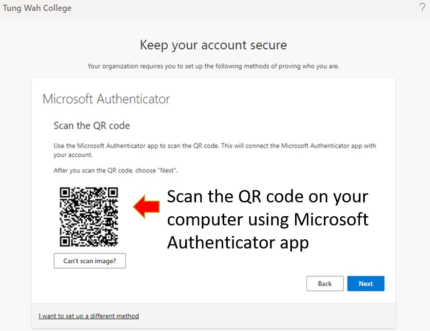Click the "Keep your account secure" heading
Image resolution: width=430 pixels, height=331 pixels.
tap(213, 45)
